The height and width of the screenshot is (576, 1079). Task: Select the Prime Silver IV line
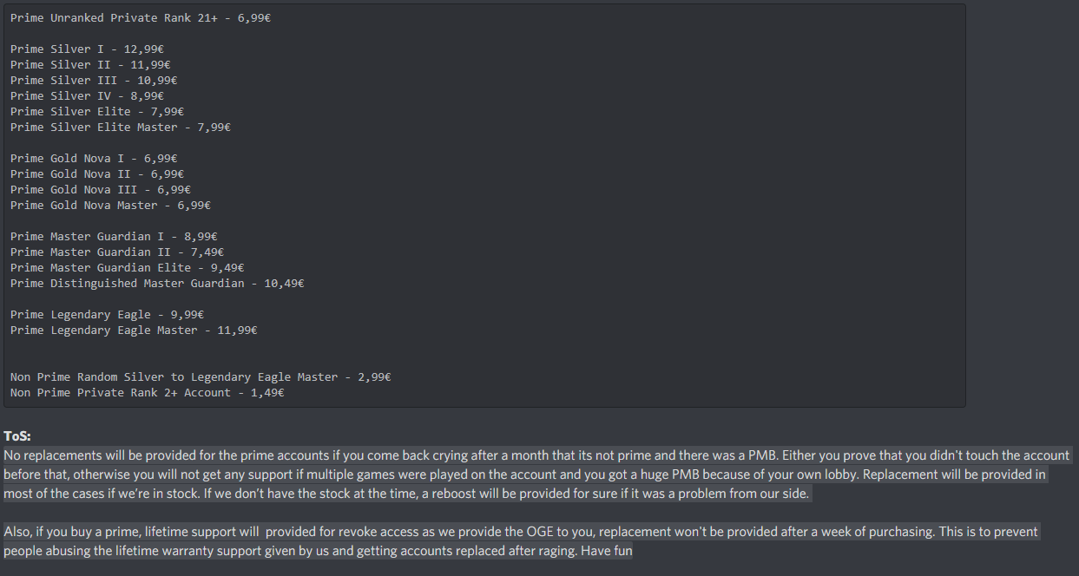click(87, 96)
